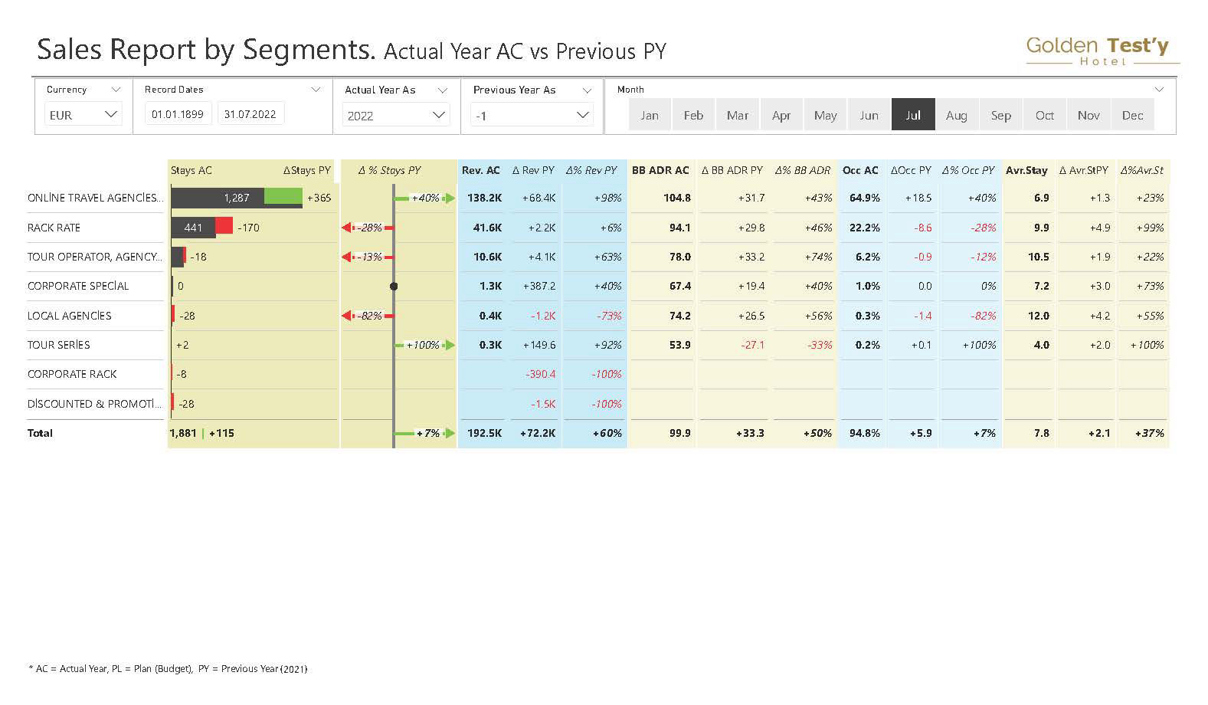Click the +37% total average stay change
This screenshot has width=1208, height=705.
point(1151,433)
